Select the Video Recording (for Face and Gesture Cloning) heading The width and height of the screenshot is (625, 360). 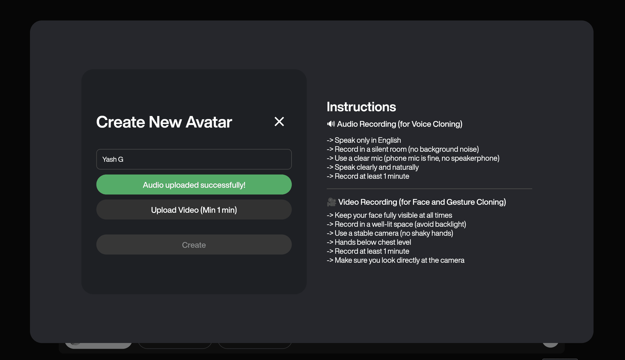422,202
